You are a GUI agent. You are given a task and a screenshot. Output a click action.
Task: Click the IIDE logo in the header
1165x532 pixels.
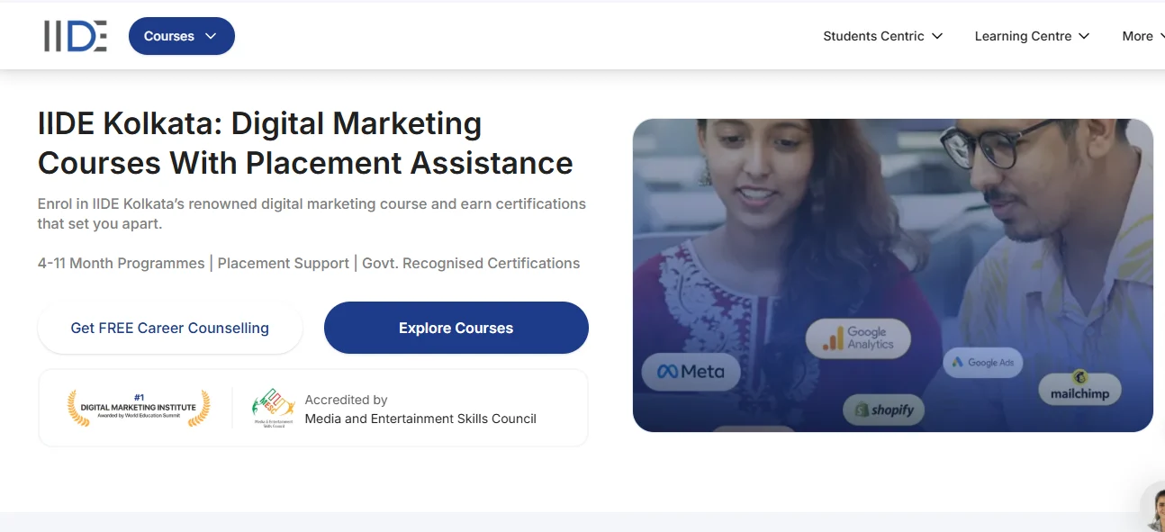75,35
